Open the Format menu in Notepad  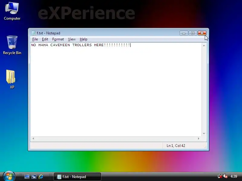click(58, 39)
